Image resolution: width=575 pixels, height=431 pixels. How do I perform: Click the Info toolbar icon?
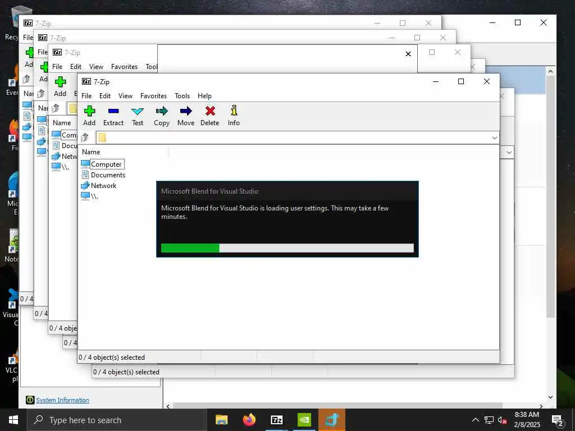[x=234, y=111]
